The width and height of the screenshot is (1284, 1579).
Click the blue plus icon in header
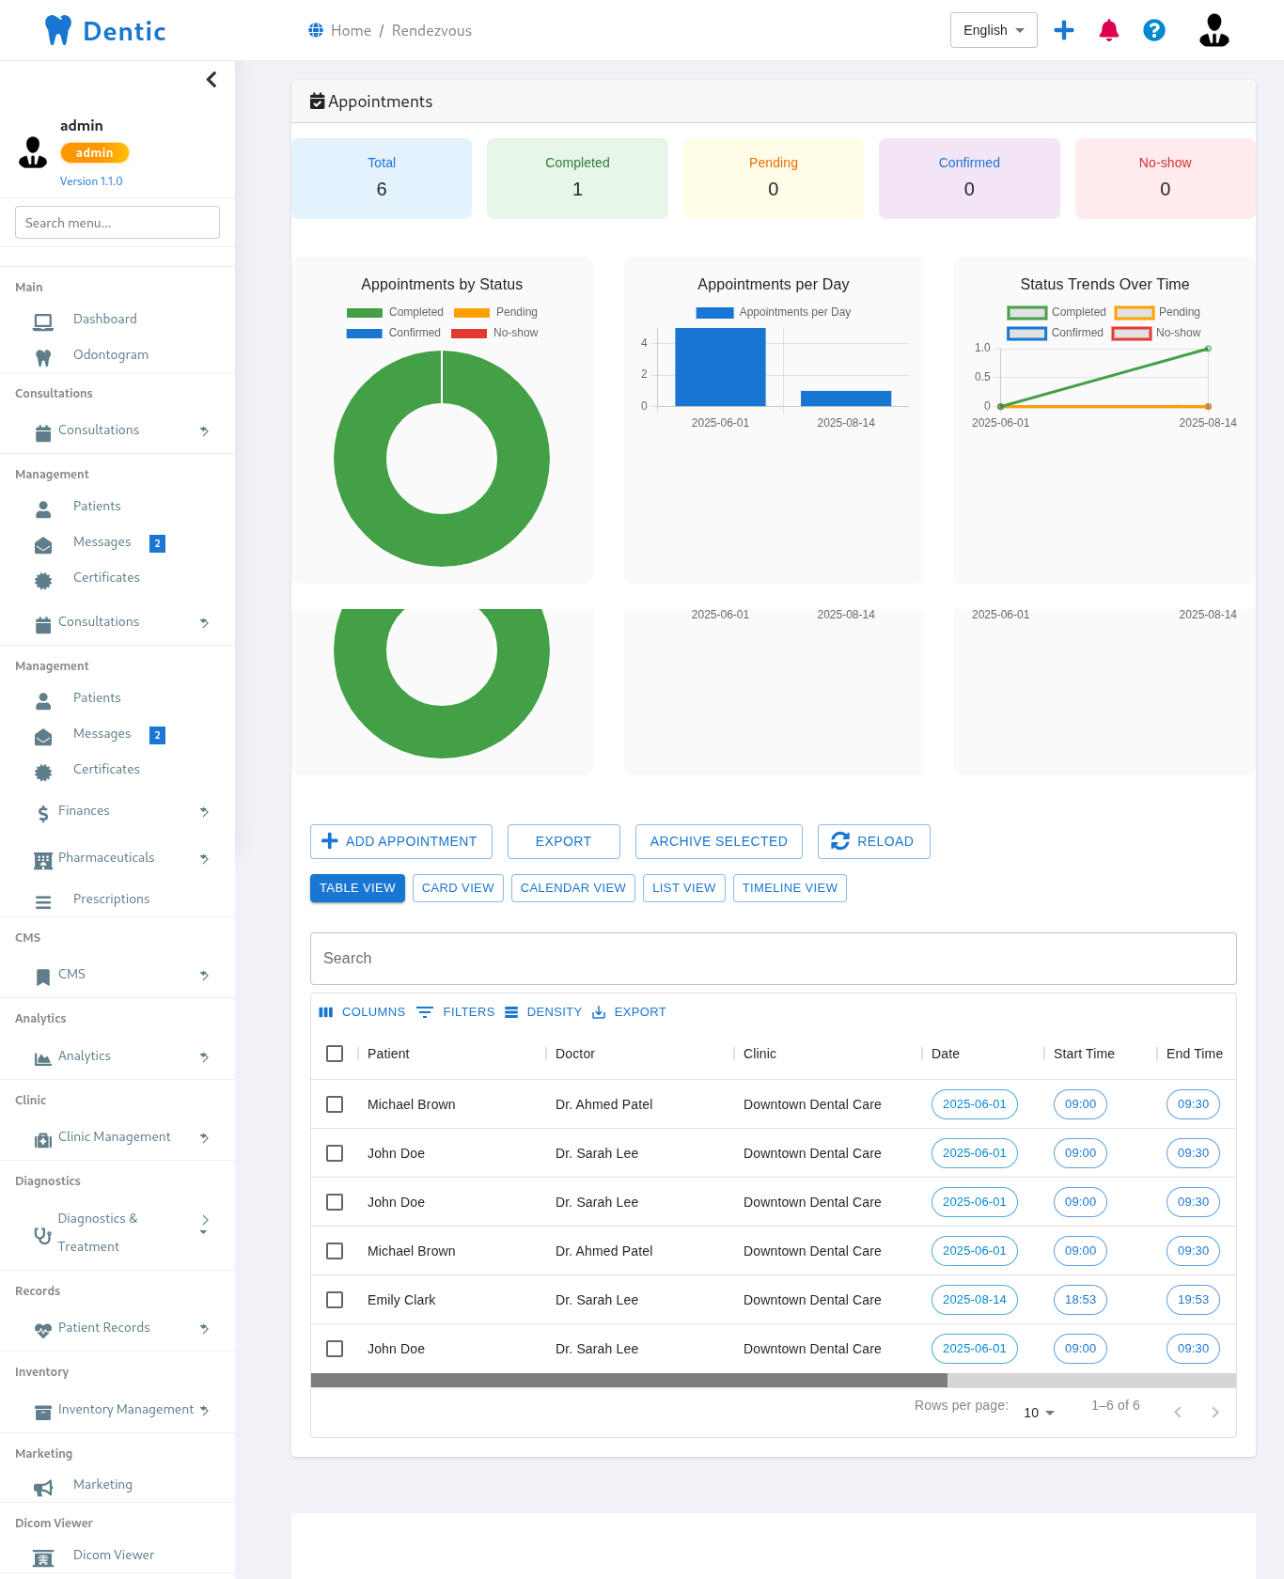point(1064,30)
